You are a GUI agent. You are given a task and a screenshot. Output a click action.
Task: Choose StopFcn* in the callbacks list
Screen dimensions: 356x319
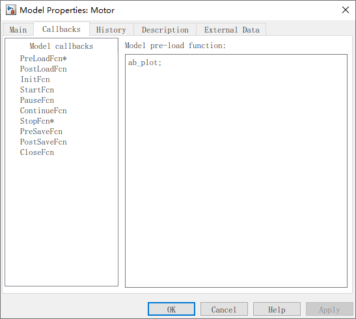coord(37,121)
